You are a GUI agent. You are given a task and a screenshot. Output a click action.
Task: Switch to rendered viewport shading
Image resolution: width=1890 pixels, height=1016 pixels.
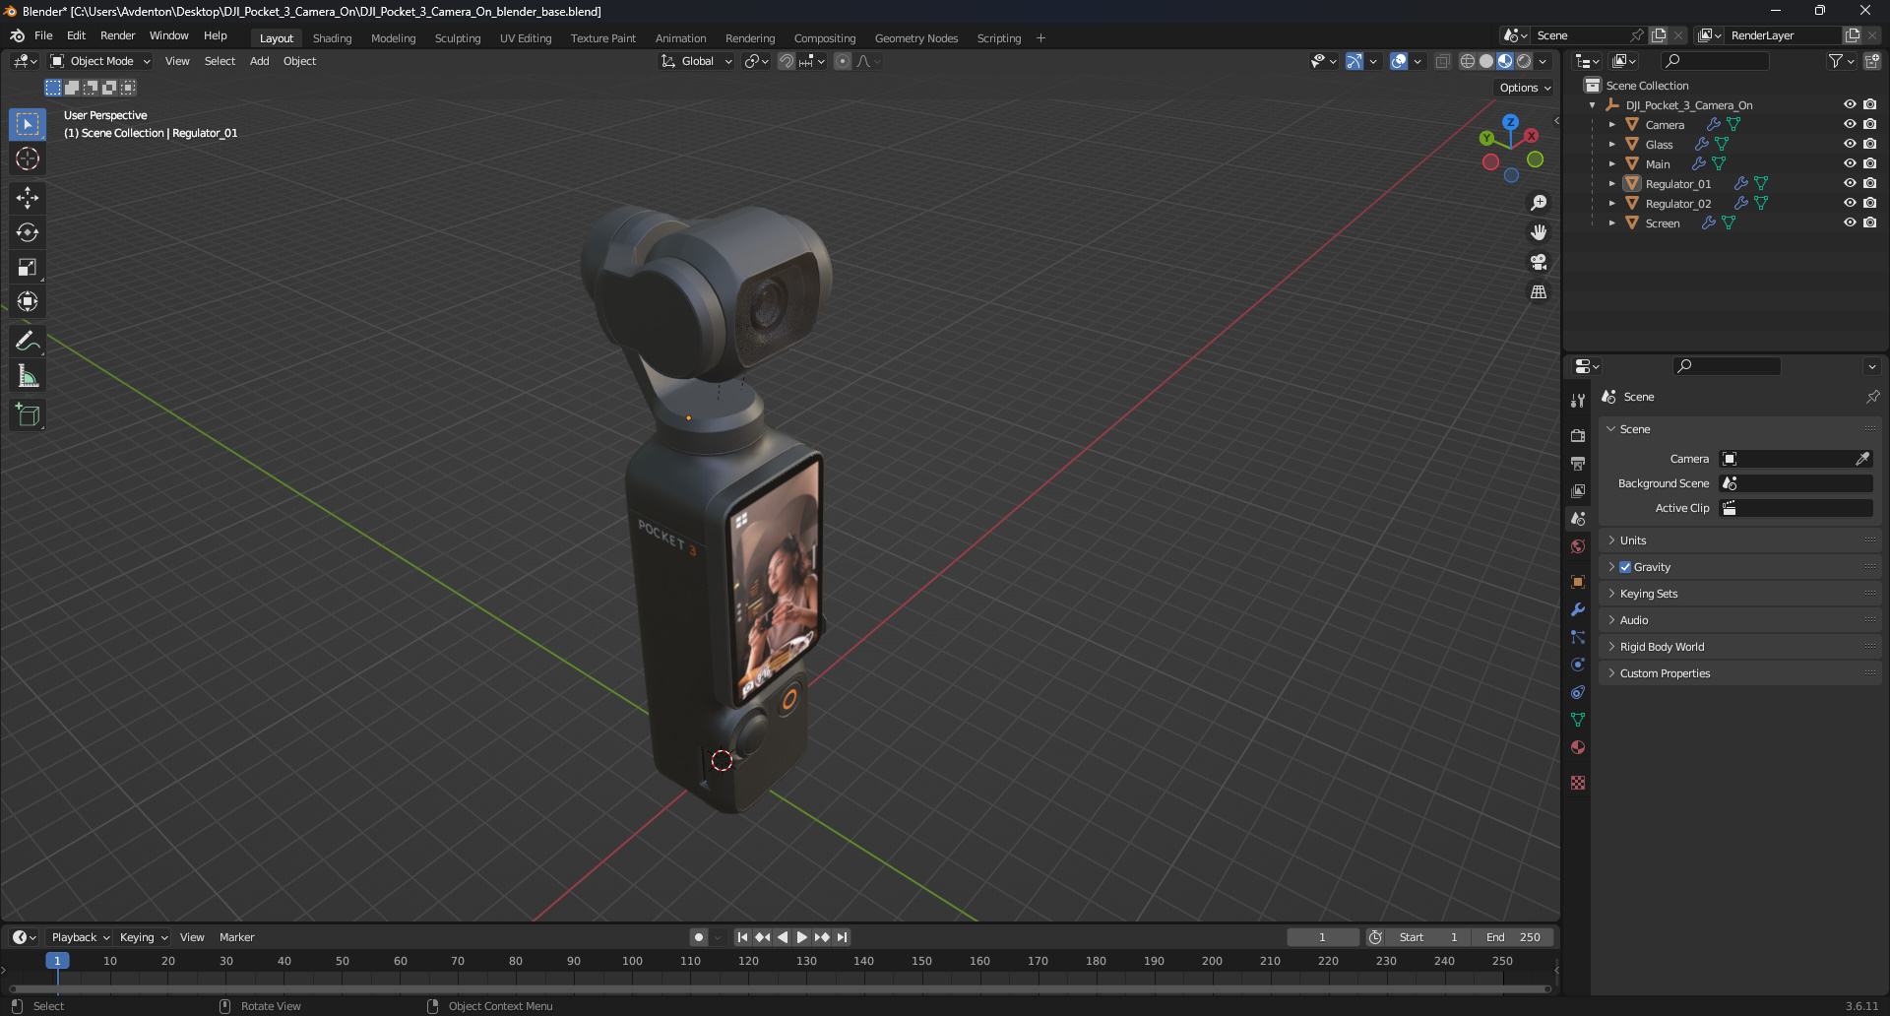[x=1524, y=61]
